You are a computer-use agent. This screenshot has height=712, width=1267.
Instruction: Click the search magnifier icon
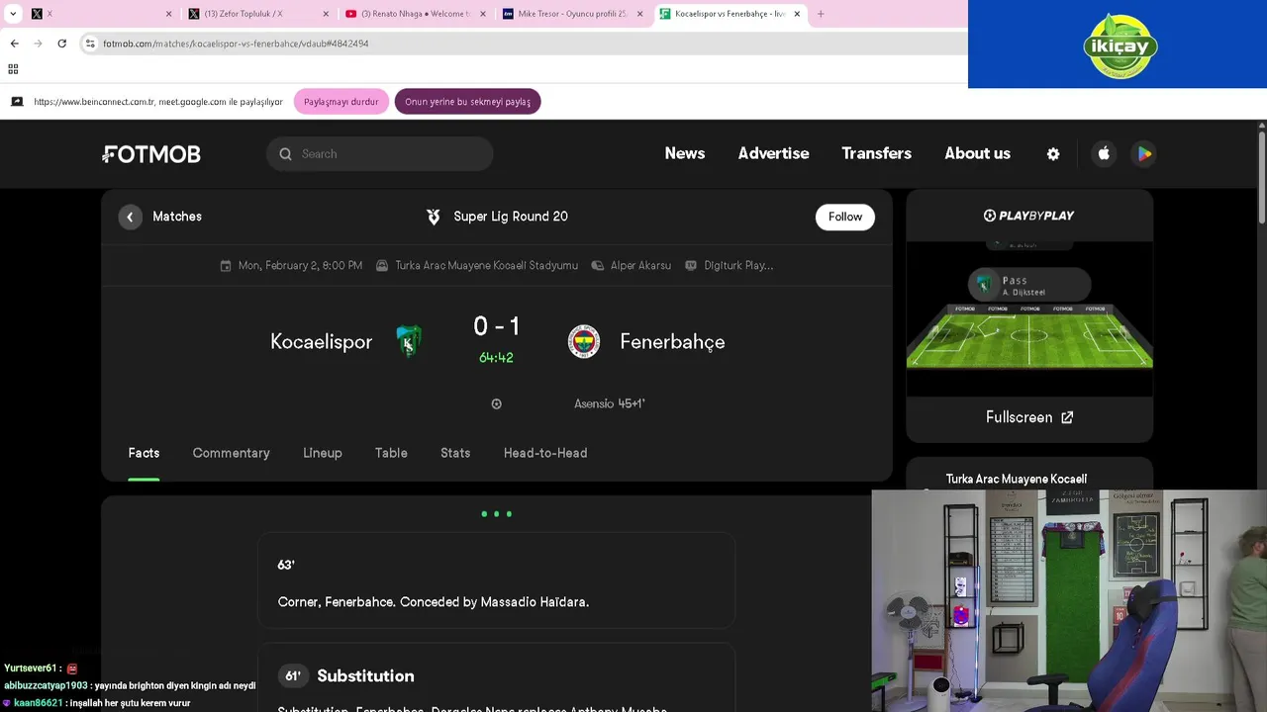click(285, 154)
